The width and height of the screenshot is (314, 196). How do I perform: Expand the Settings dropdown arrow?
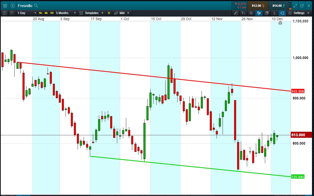click(308, 13)
